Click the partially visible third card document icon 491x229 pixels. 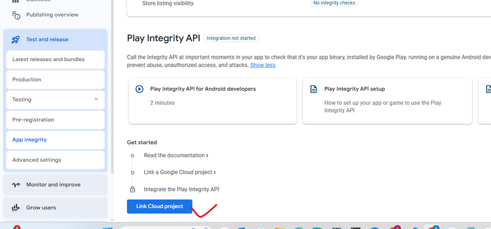coord(488,89)
